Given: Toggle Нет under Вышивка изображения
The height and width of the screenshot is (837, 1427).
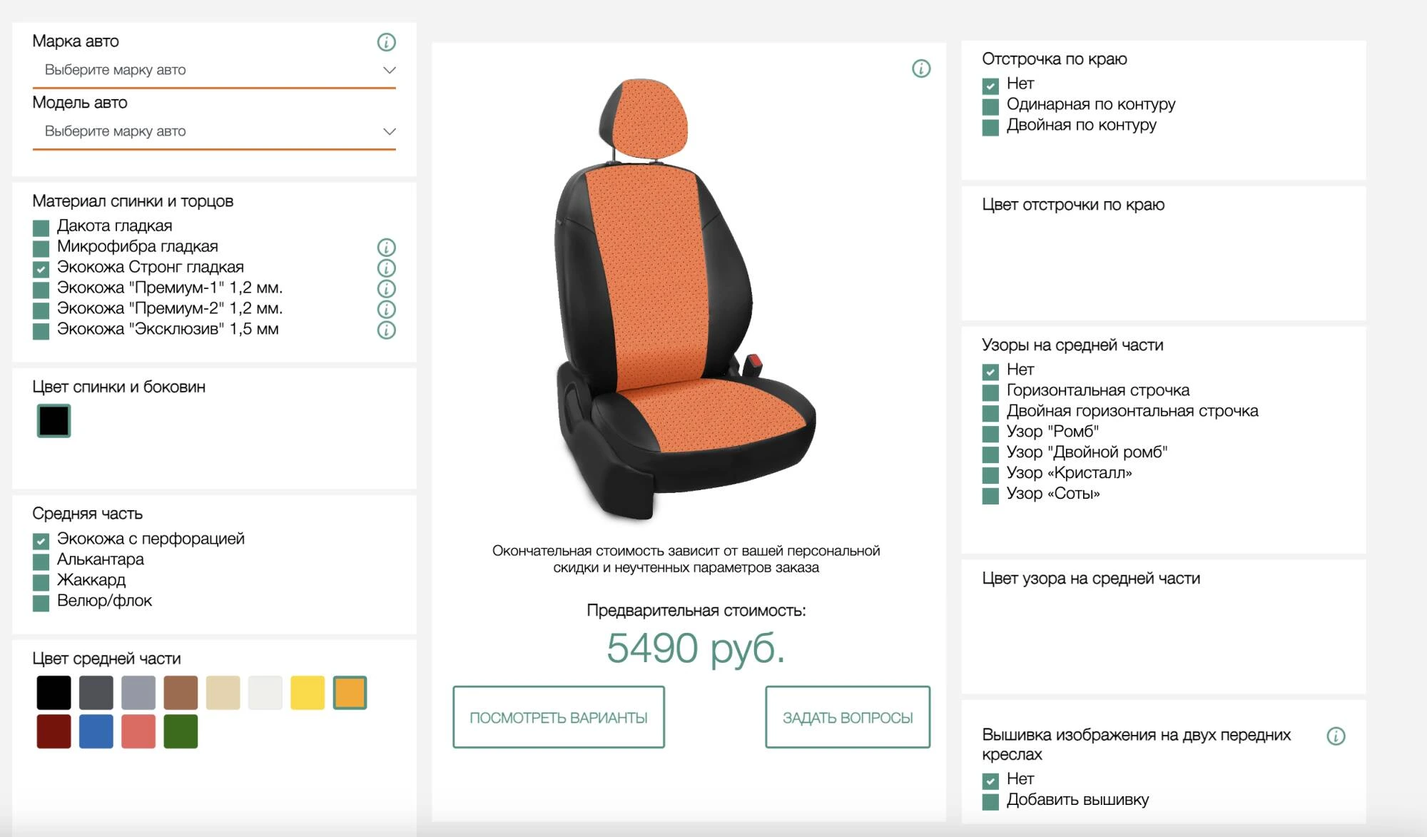Looking at the screenshot, I should [990, 782].
